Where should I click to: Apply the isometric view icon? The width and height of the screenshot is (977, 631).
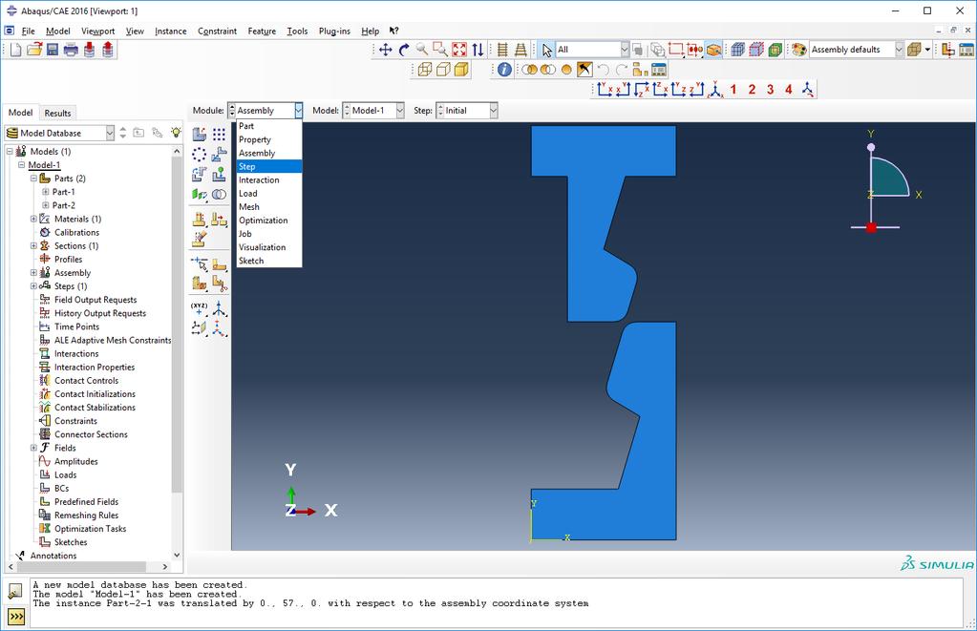pyautogui.click(x=715, y=90)
